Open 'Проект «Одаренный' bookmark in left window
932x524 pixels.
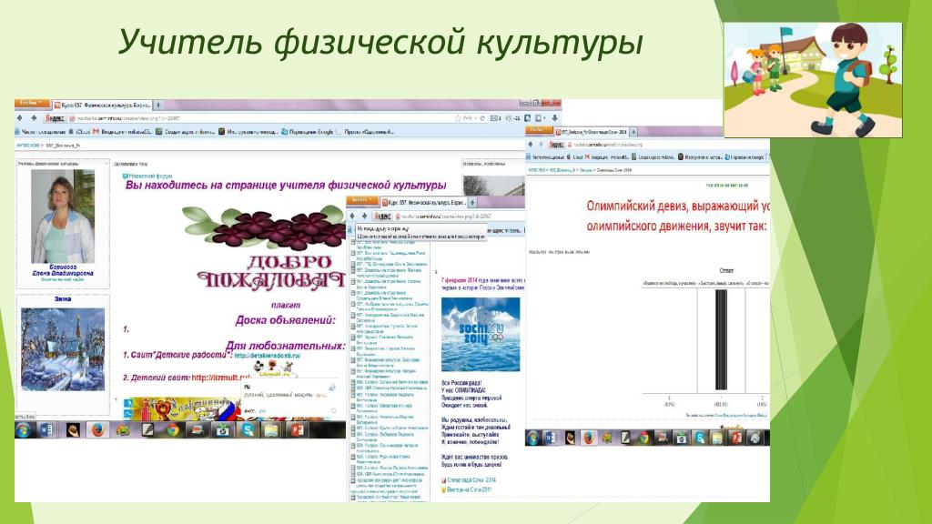pyautogui.click(x=366, y=132)
